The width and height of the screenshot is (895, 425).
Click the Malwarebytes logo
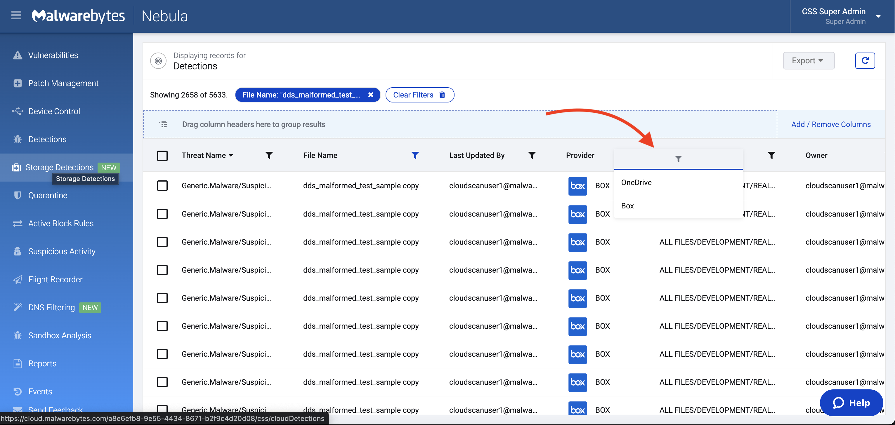pyautogui.click(x=78, y=16)
